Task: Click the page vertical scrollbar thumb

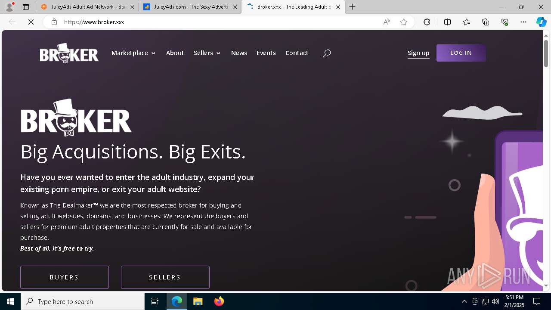Action: click(546, 53)
